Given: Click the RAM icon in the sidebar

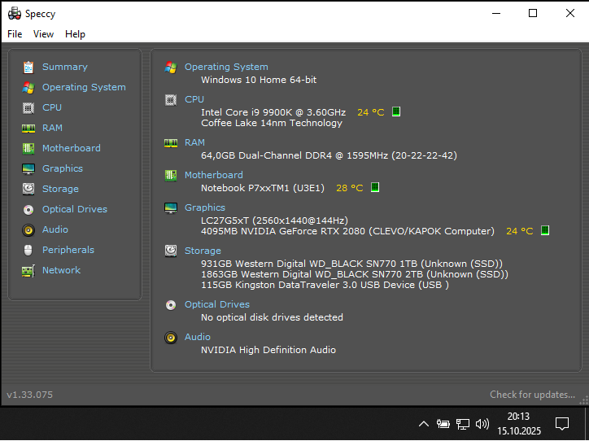Looking at the screenshot, I should coord(28,128).
